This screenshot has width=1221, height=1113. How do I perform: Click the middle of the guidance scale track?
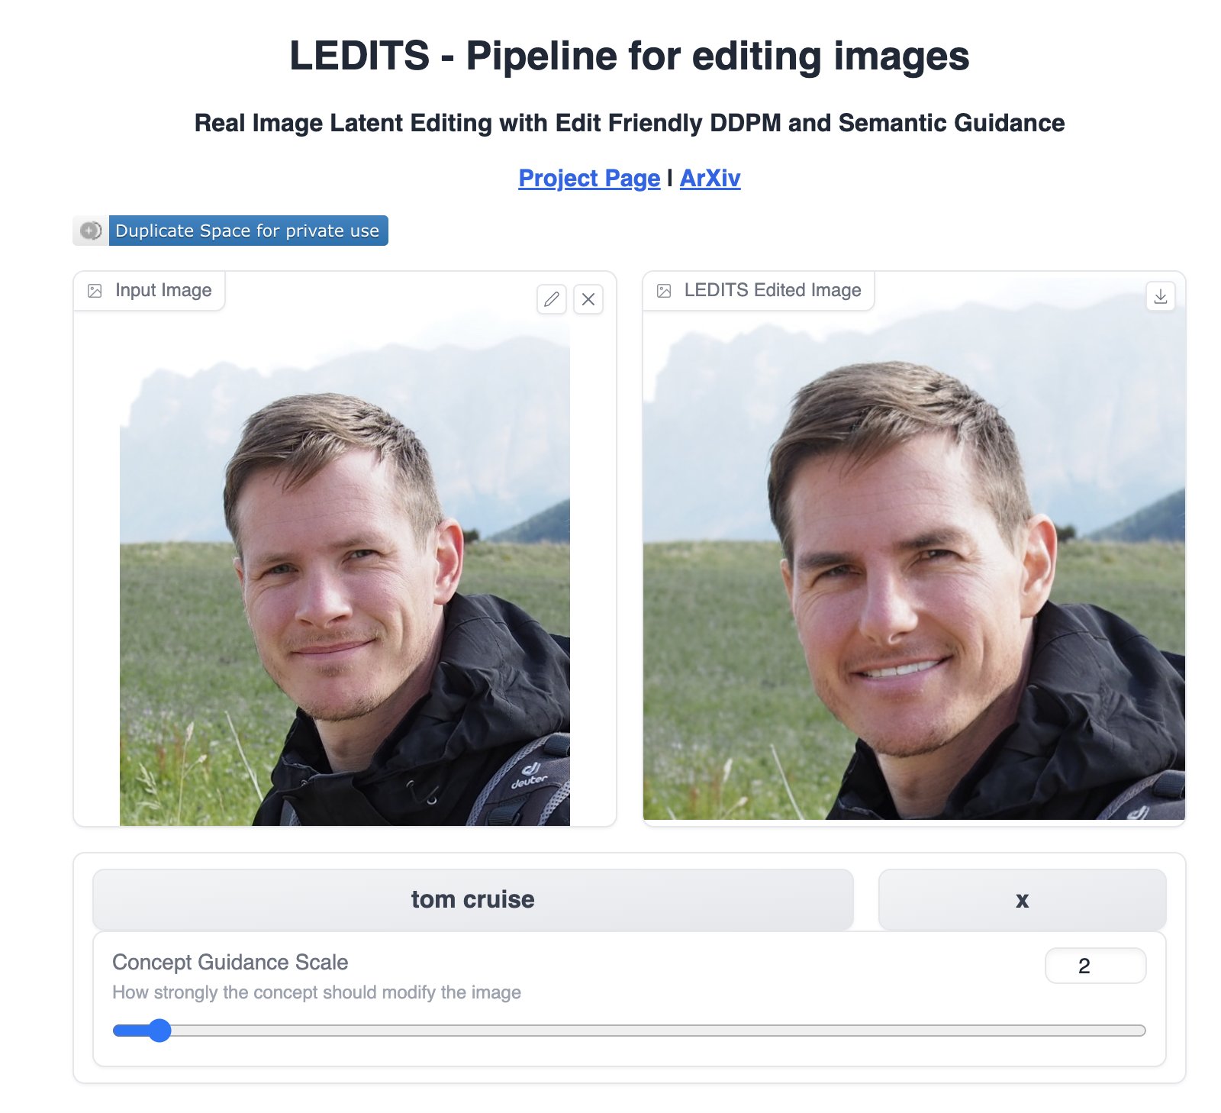click(x=630, y=1031)
